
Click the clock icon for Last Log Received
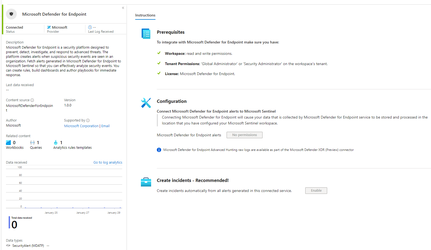[90, 27]
